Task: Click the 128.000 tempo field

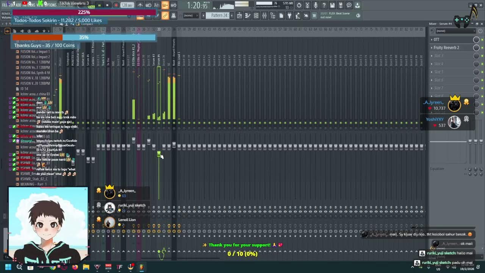Action: 127,5
